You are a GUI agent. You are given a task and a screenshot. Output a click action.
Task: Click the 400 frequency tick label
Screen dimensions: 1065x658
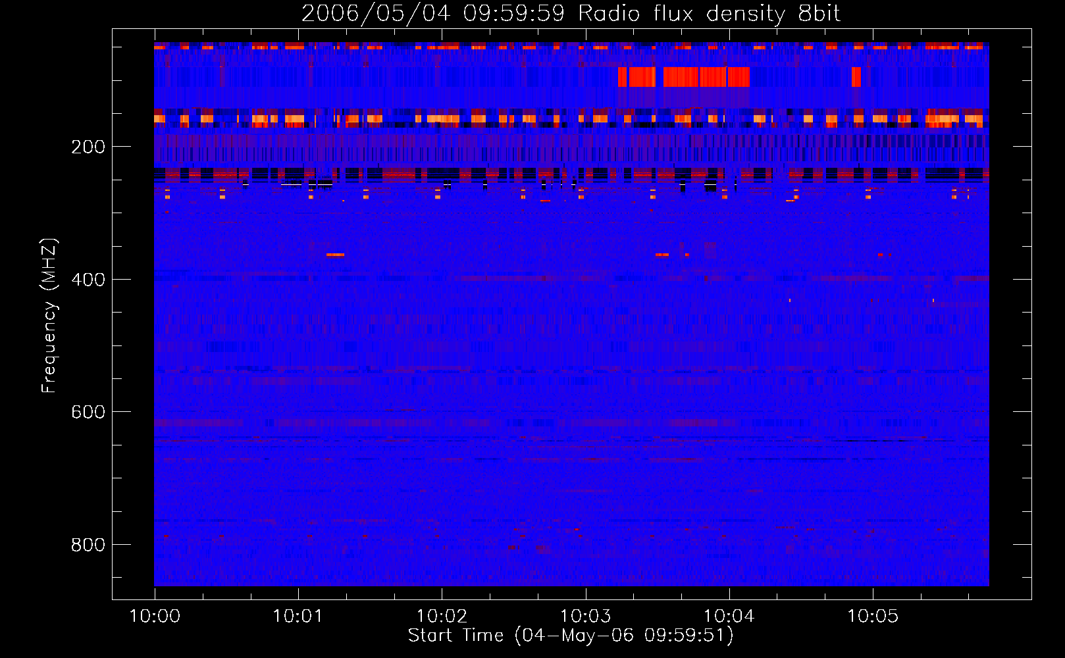pyautogui.click(x=88, y=280)
